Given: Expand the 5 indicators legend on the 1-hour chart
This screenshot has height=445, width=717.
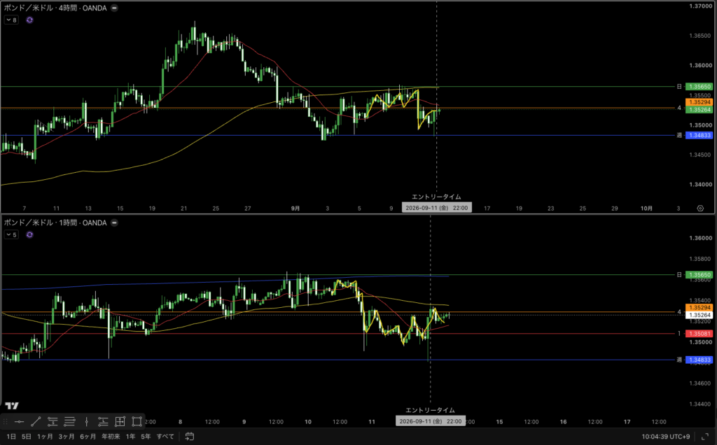Looking at the screenshot, I should click(11, 235).
